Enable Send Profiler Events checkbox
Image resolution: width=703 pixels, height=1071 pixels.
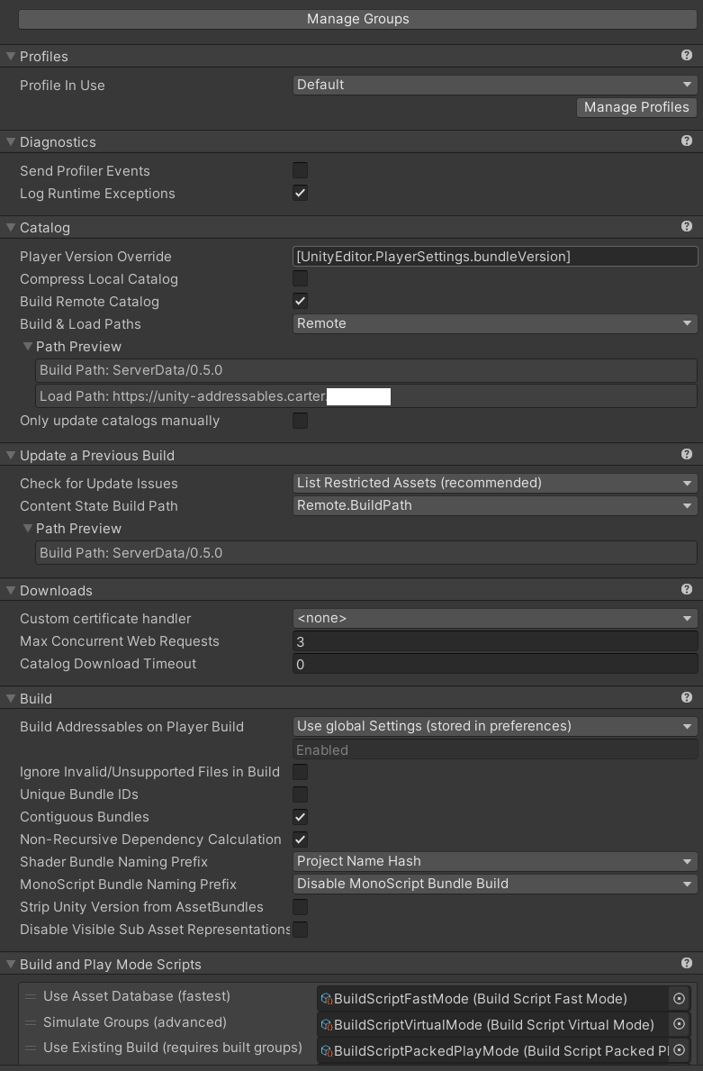point(301,170)
